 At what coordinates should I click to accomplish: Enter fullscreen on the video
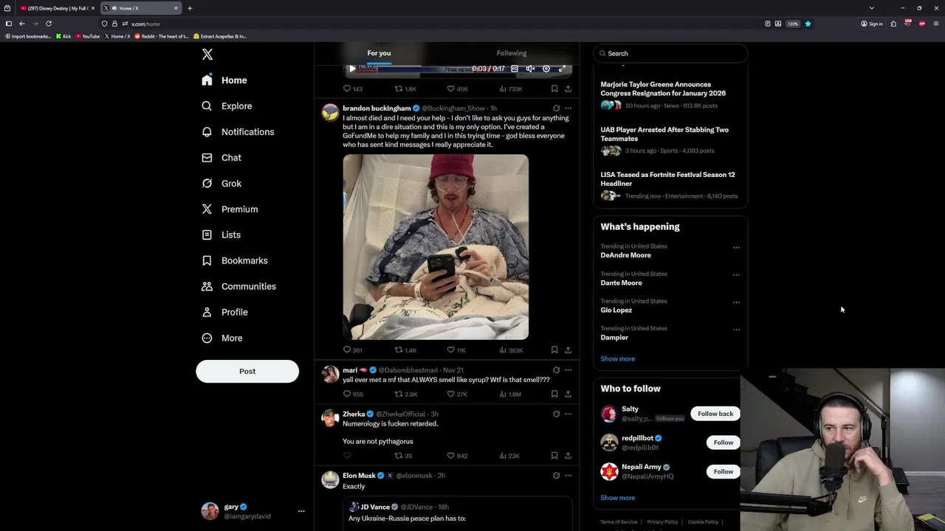(562, 69)
